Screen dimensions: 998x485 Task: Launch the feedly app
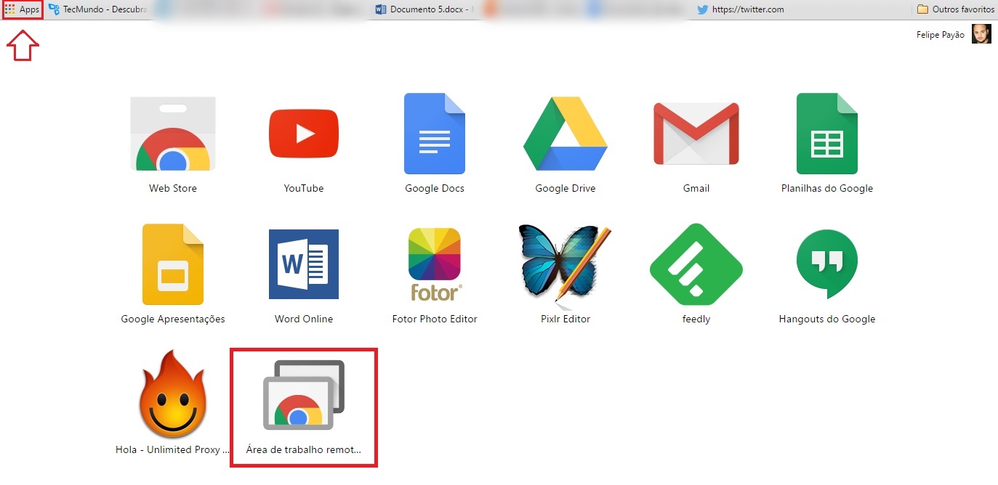696,264
